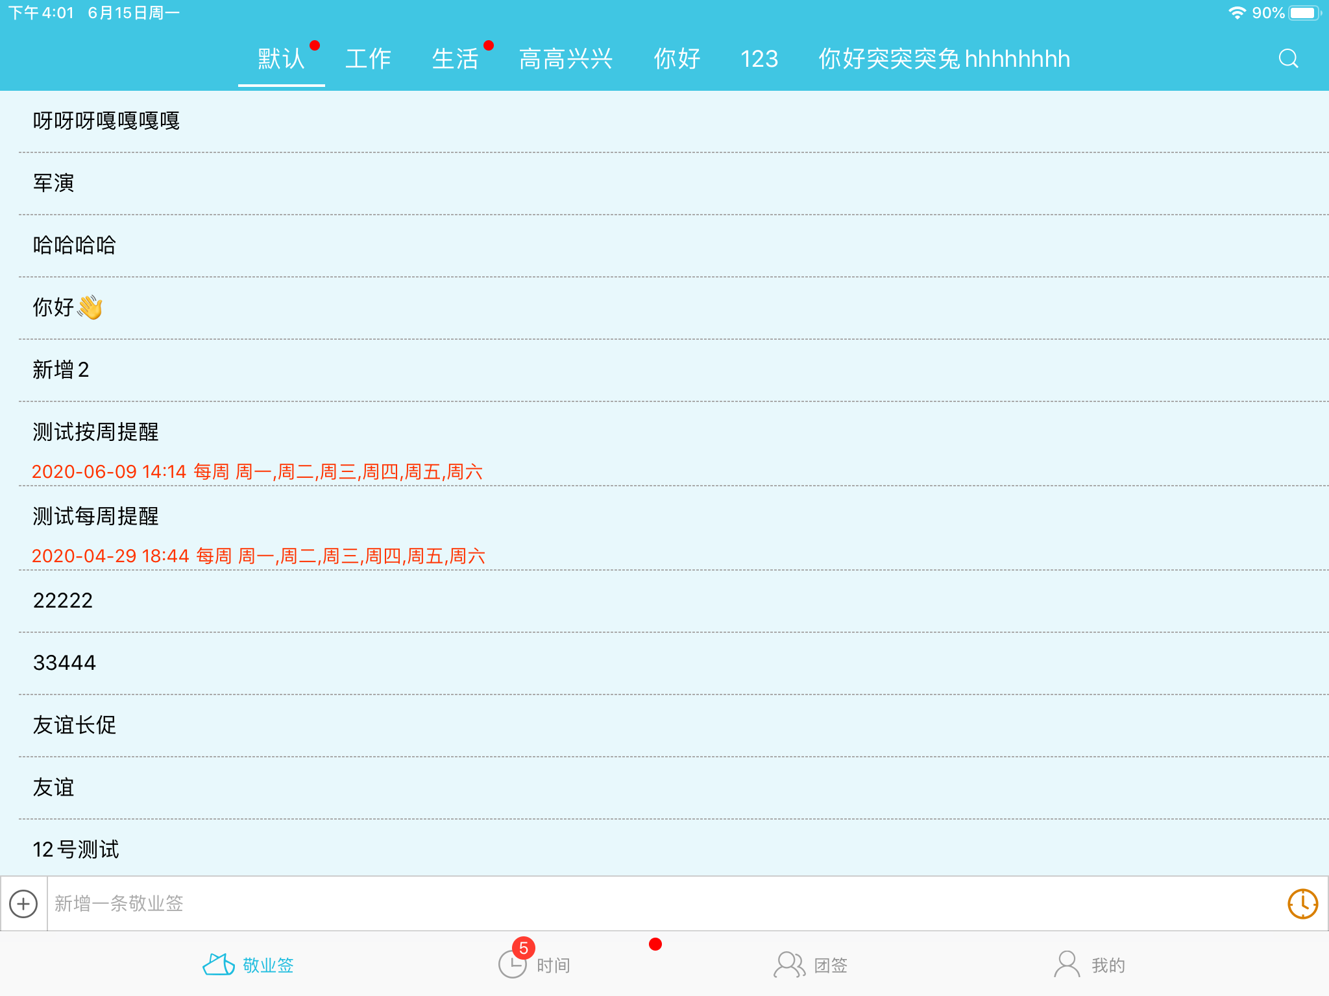Tap the Wi-Fi status icon
The image size is (1329, 996).
tap(1237, 13)
